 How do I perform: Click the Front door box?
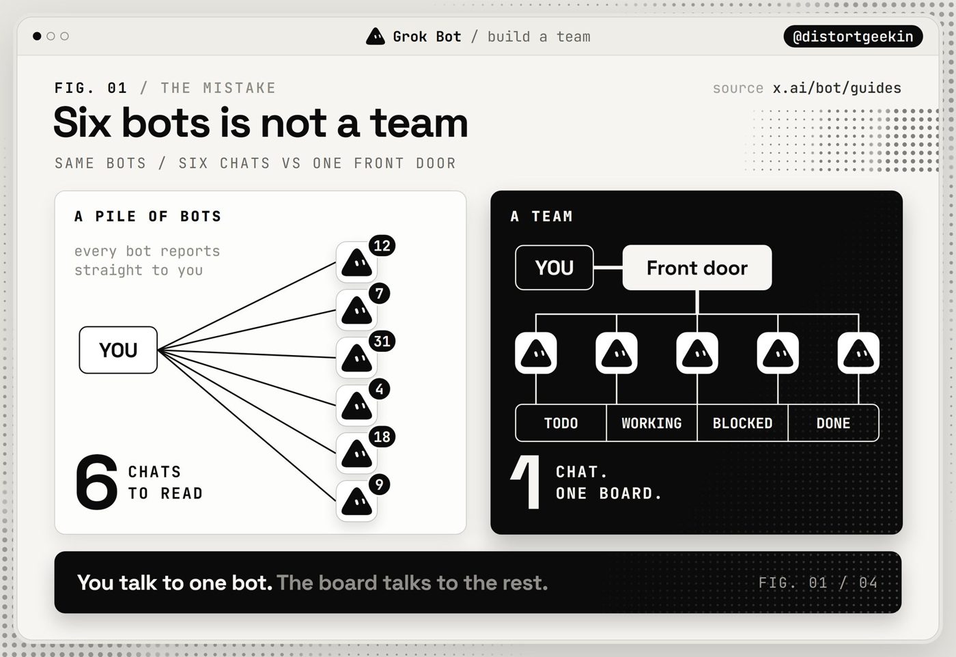pos(697,268)
